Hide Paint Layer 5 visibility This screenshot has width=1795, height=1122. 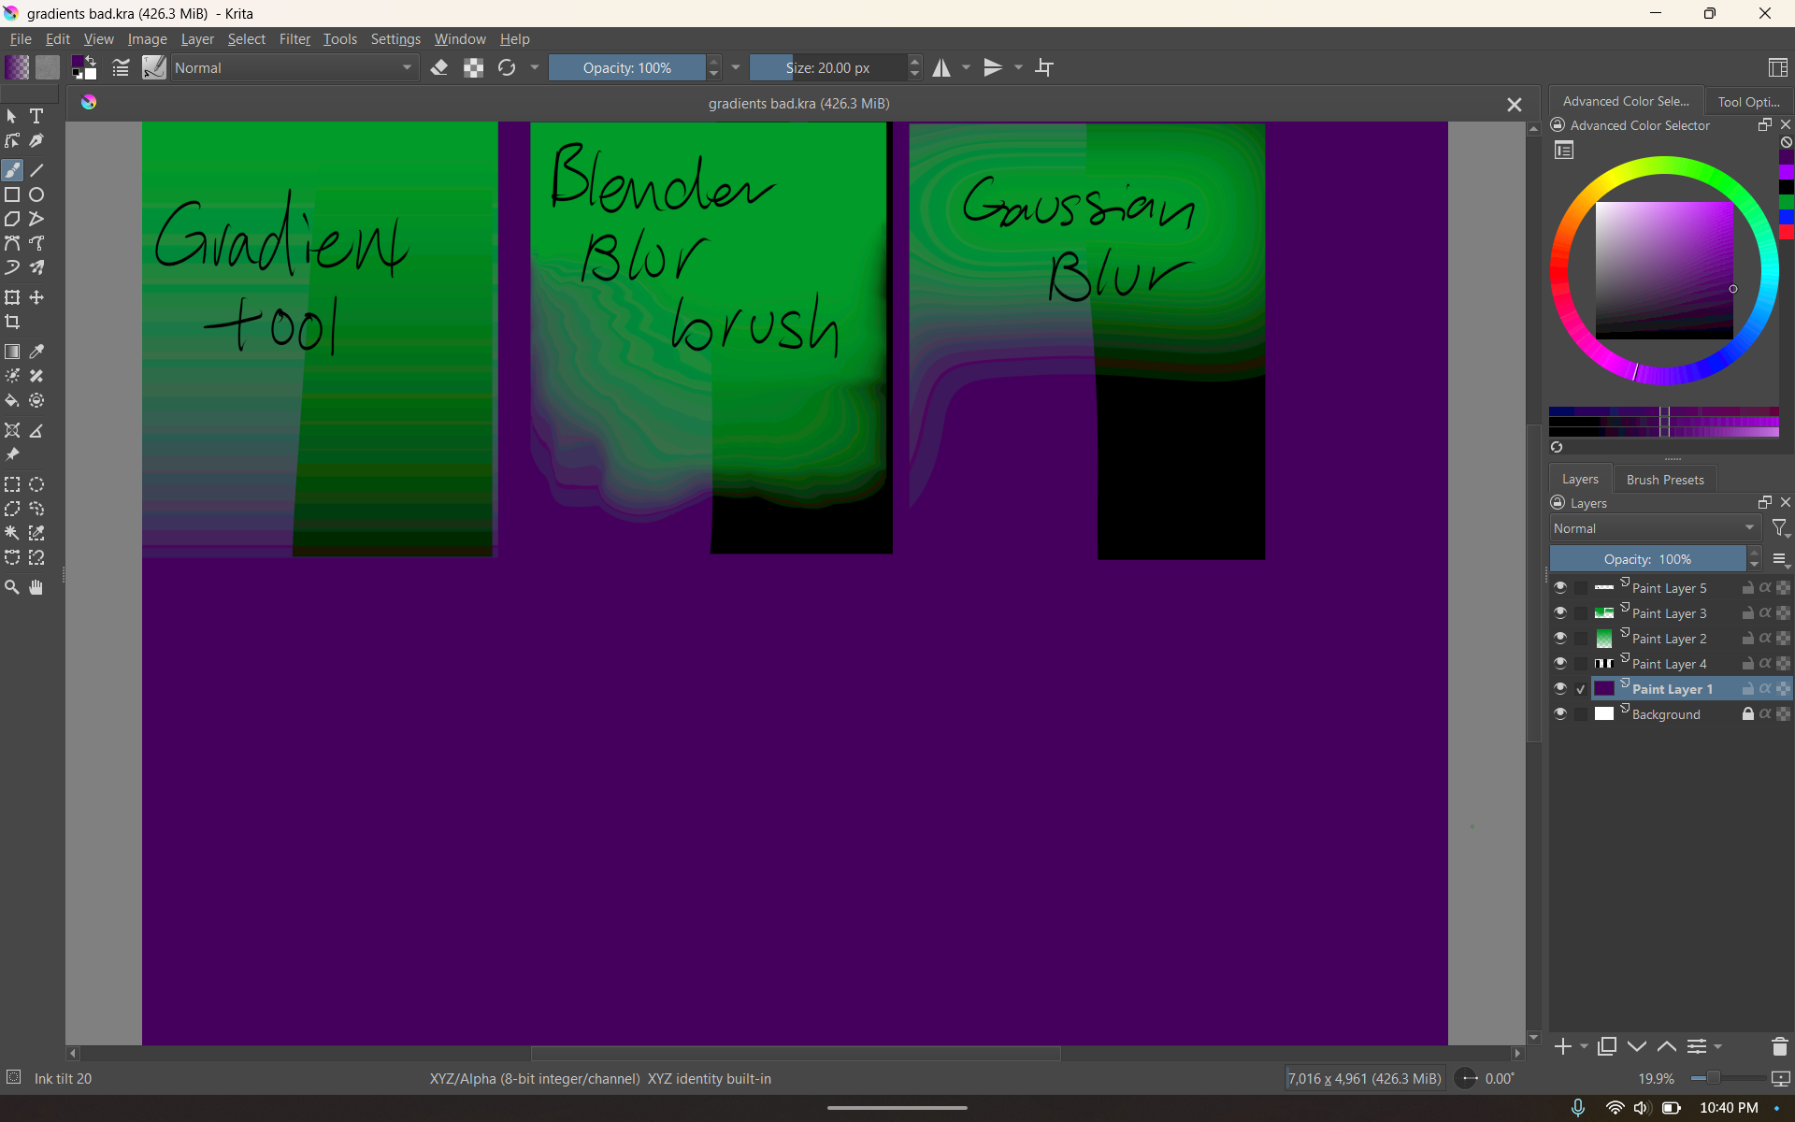(x=1560, y=588)
